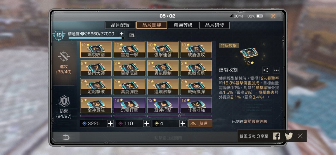Add gold chip currency 4
This screenshot has height=155, width=336.
pos(183,123)
